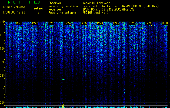This screenshot has height=108, width=170.
Task: Click the yellow signal peak at the bottom
Action: 63,106
